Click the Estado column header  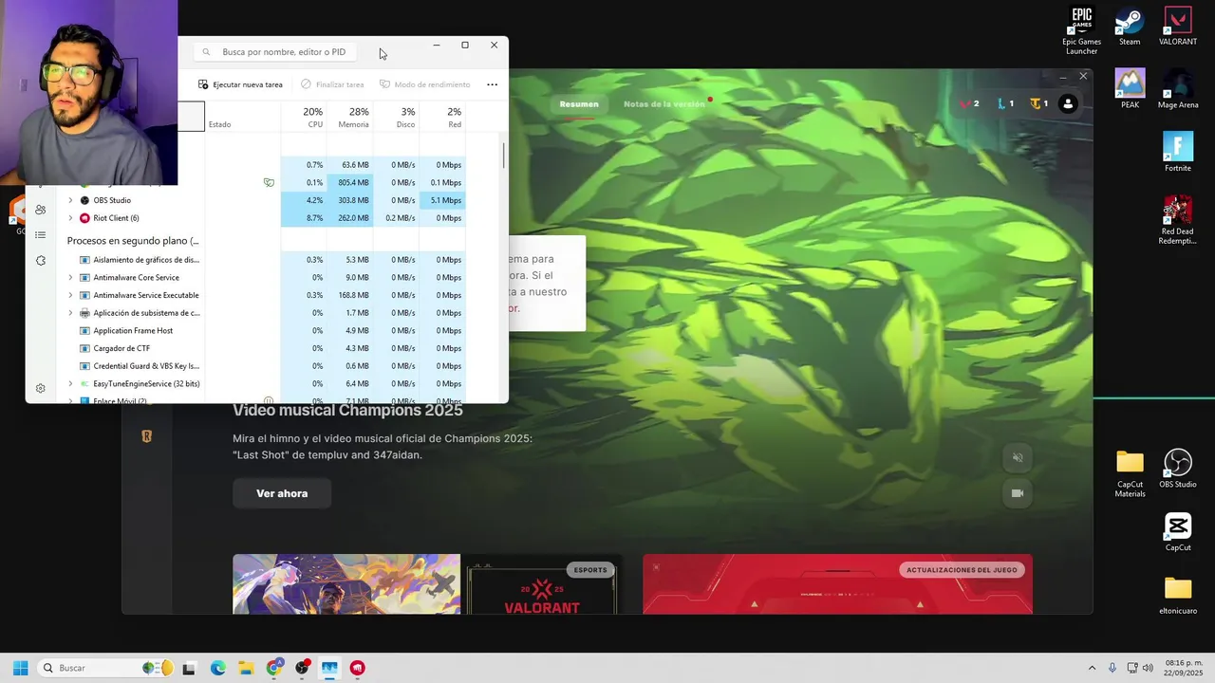(x=242, y=117)
